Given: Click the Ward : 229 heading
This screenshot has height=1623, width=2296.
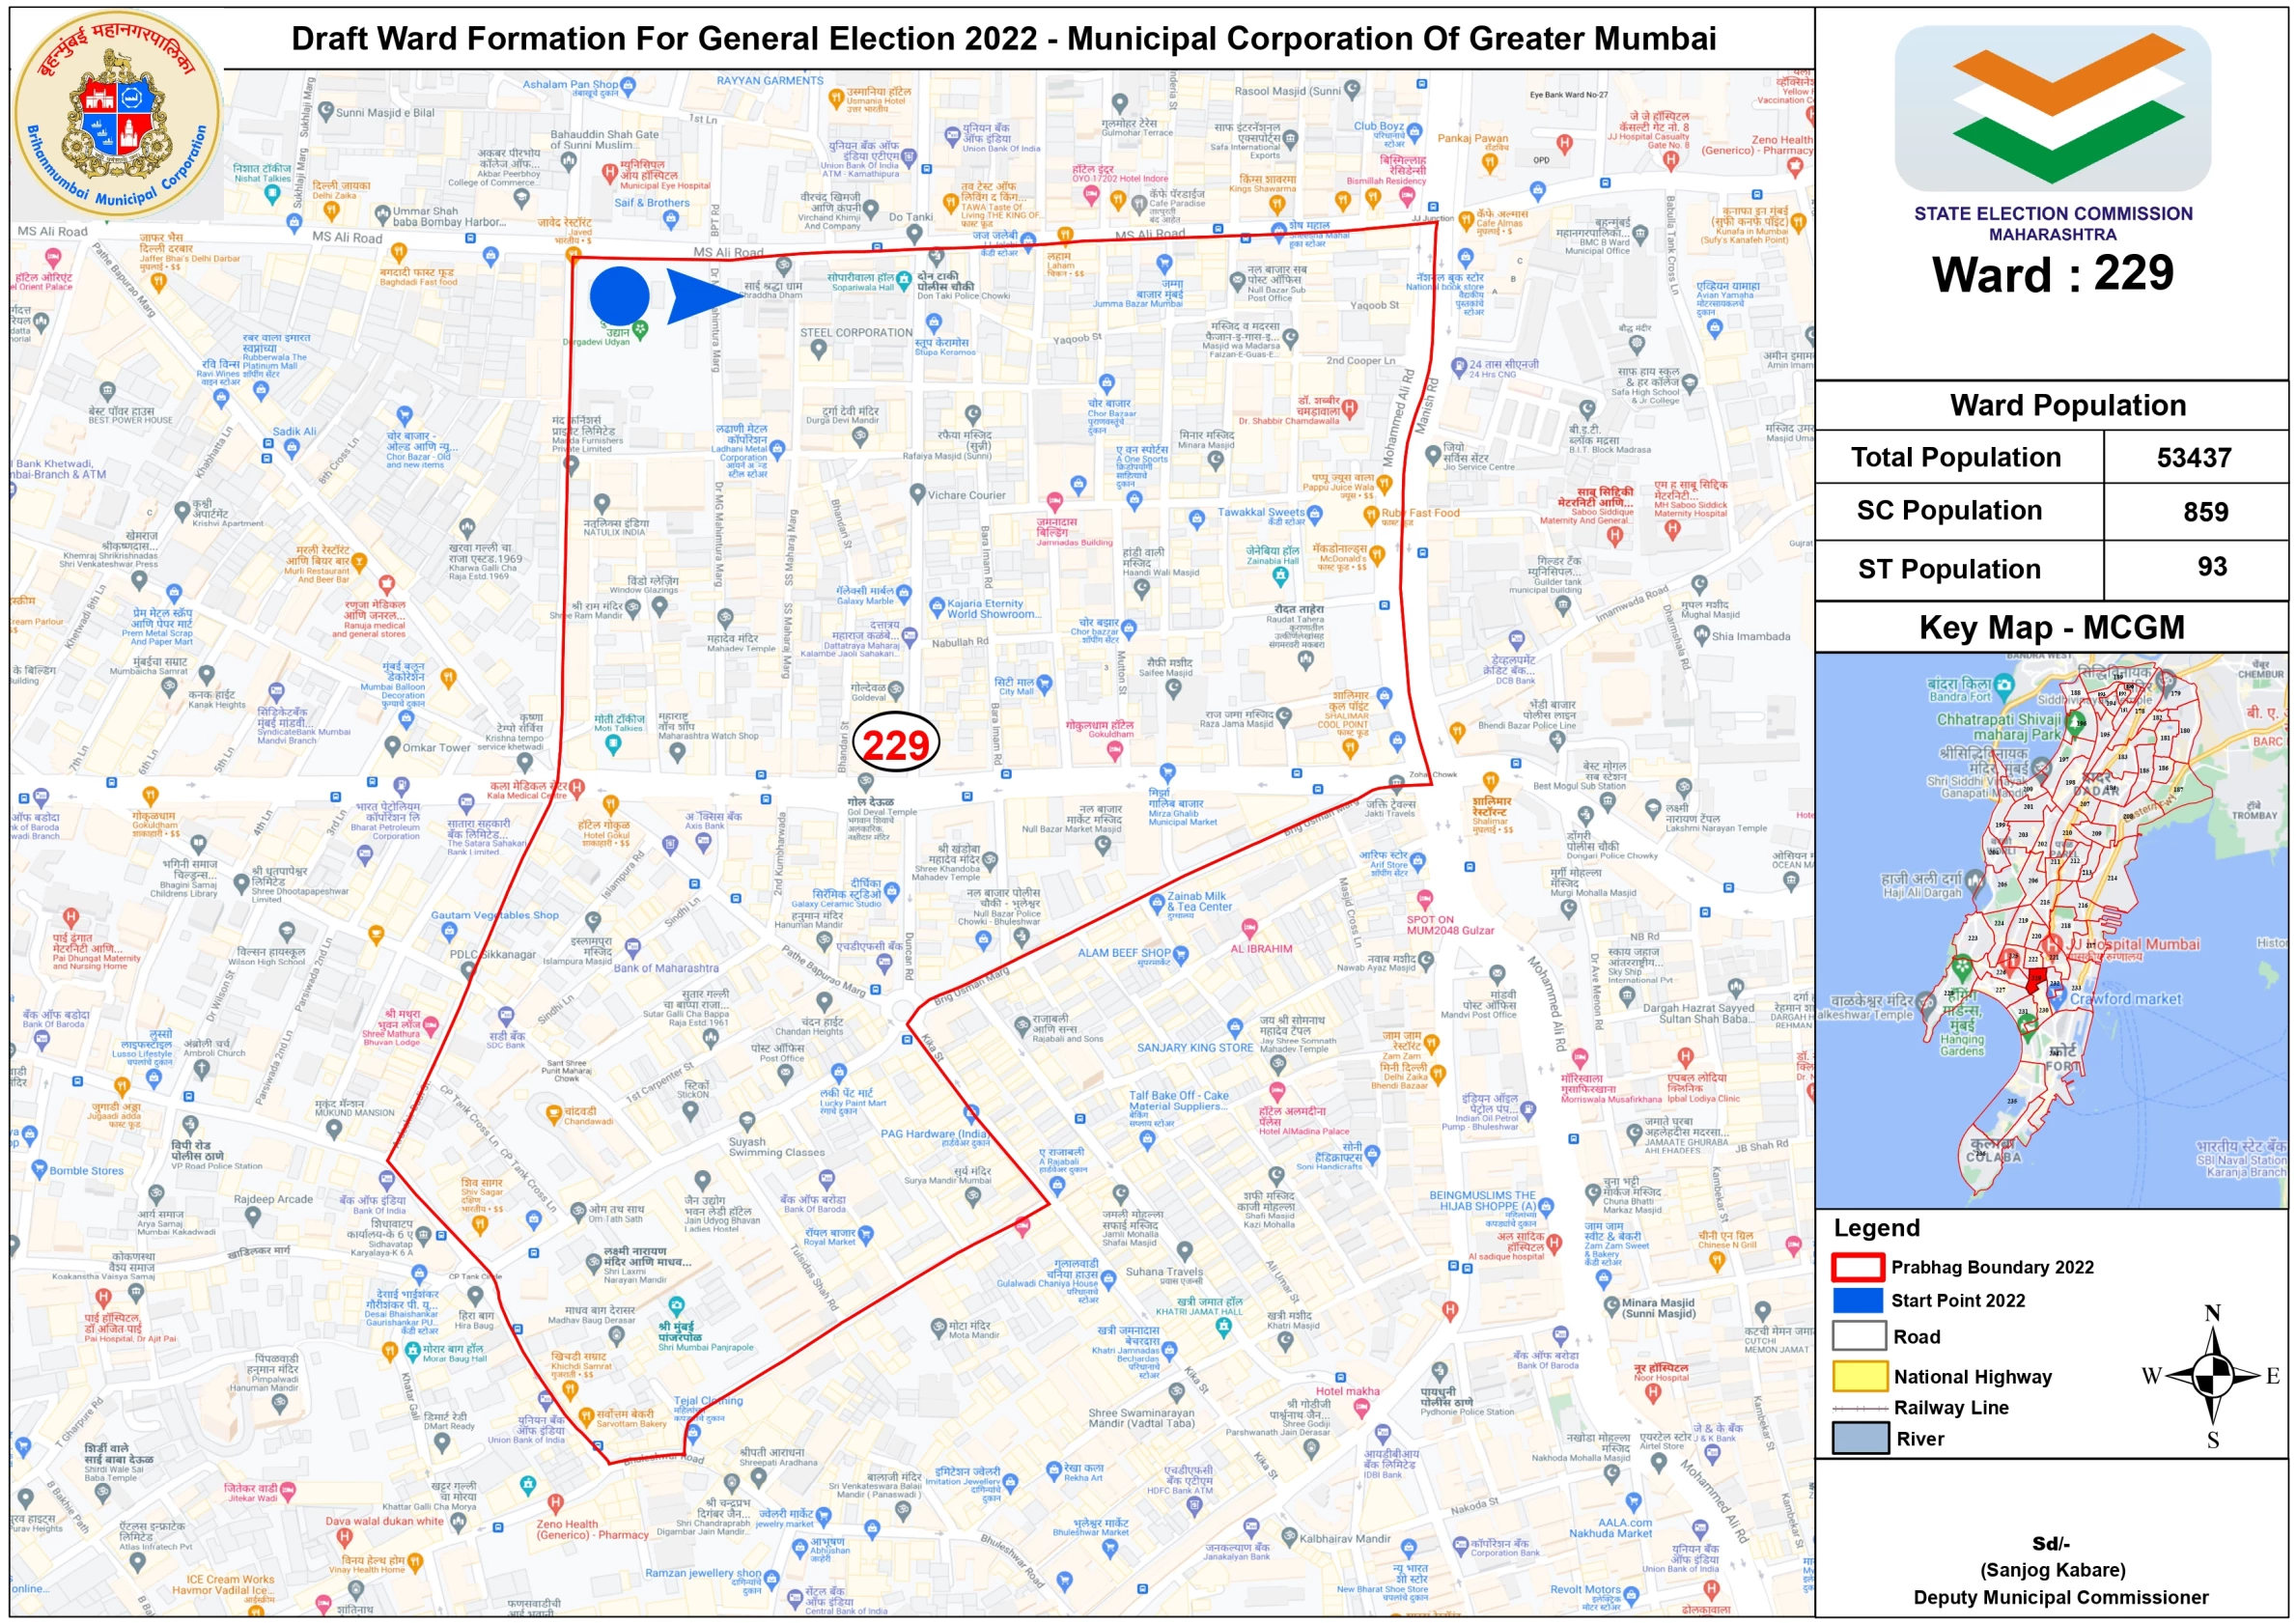Looking at the screenshot, I should 2052,274.
